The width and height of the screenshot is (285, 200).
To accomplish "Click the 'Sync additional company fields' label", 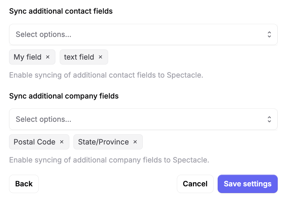I will click(x=64, y=96).
